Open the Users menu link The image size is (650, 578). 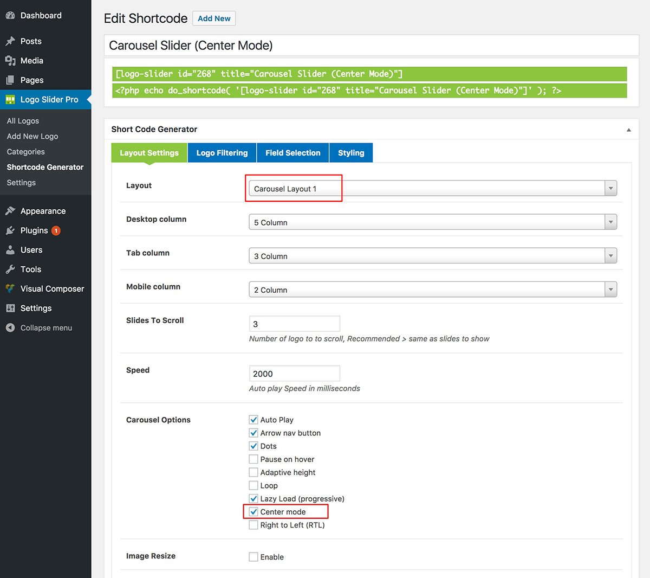(31, 250)
